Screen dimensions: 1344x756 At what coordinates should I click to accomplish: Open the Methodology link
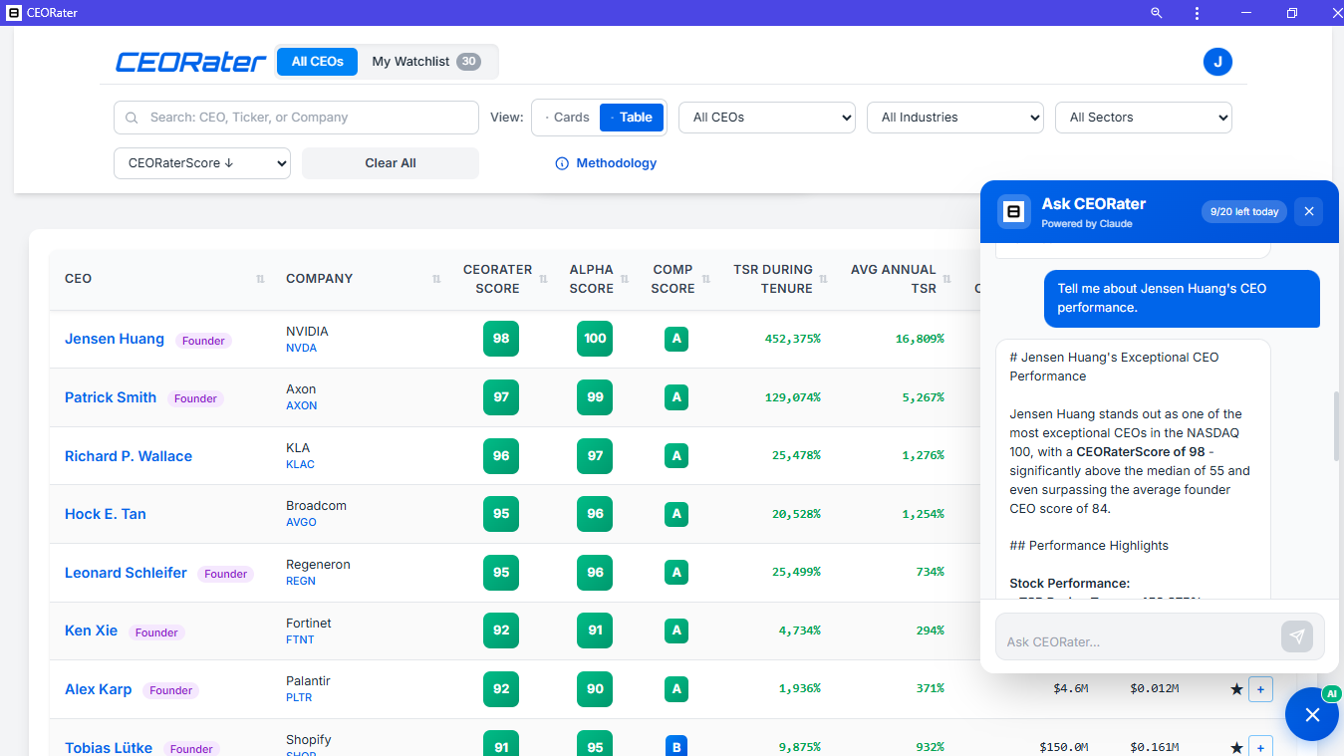click(x=617, y=163)
